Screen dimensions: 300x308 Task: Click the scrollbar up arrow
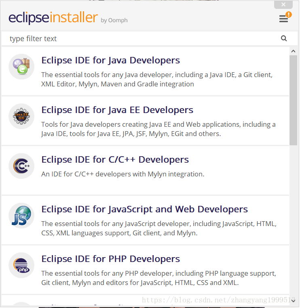tap(293, 51)
